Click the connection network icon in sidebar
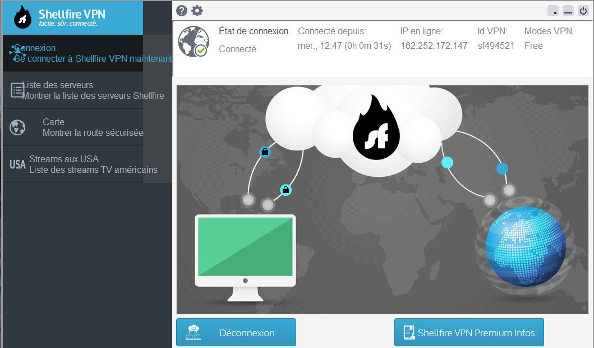The width and height of the screenshot is (594, 348). click(17, 53)
